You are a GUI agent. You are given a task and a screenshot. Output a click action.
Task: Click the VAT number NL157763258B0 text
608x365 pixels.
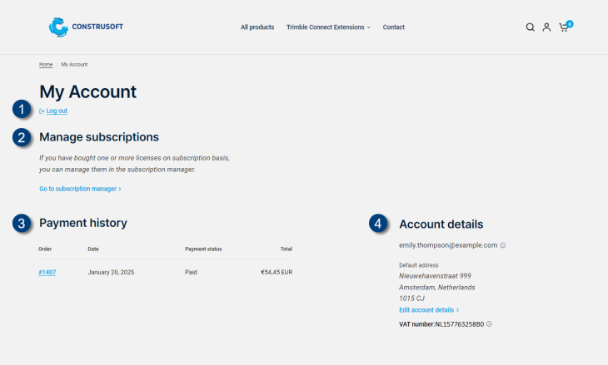pos(441,324)
